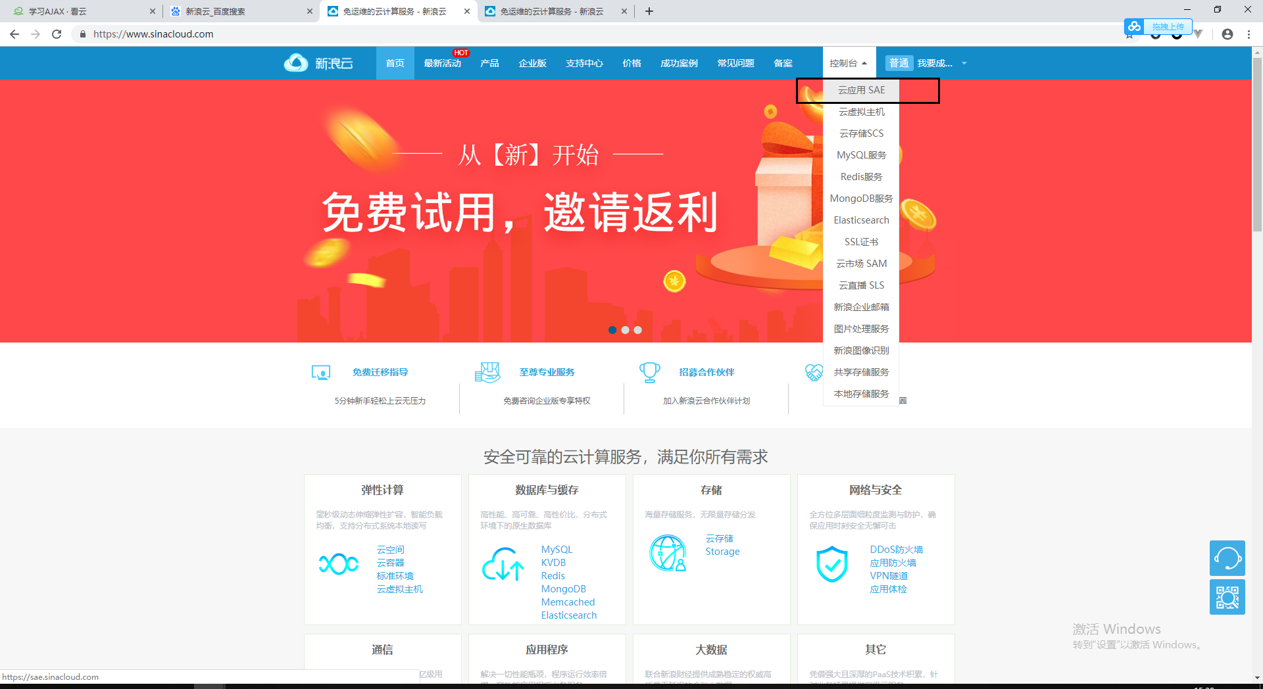1263x689 pixels.
Task: Select 云直播 SLS from the dropdown
Action: [861, 285]
